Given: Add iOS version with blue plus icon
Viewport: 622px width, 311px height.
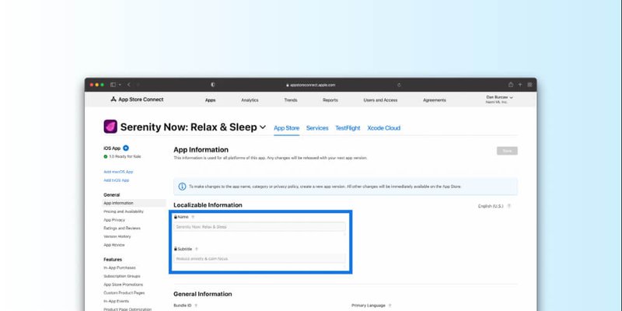Looking at the screenshot, I should [x=126, y=148].
